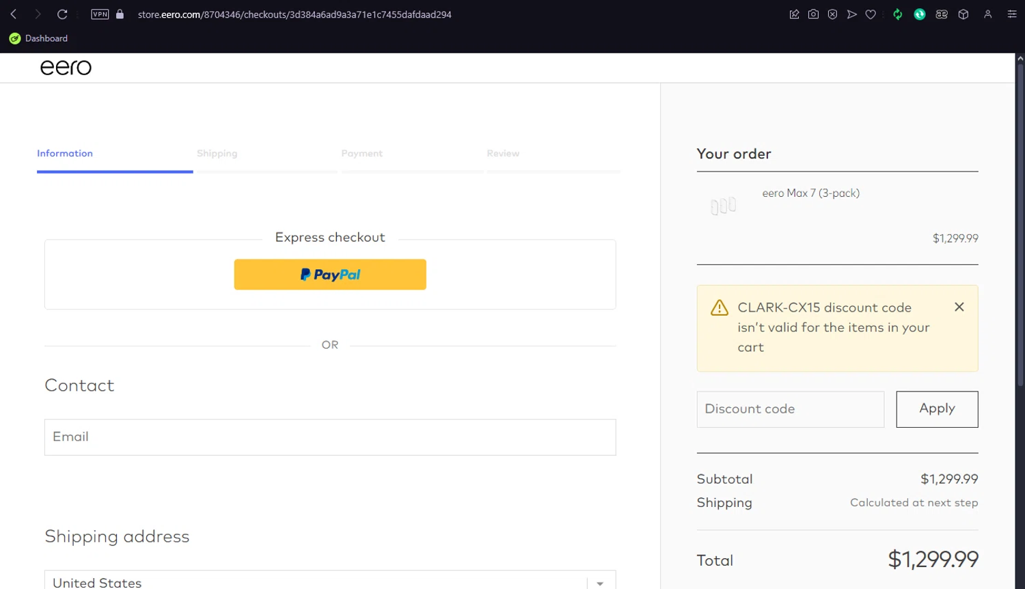Click the padlock site security icon
The height and width of the screenshot is (589, 1025).
[120, 14]
